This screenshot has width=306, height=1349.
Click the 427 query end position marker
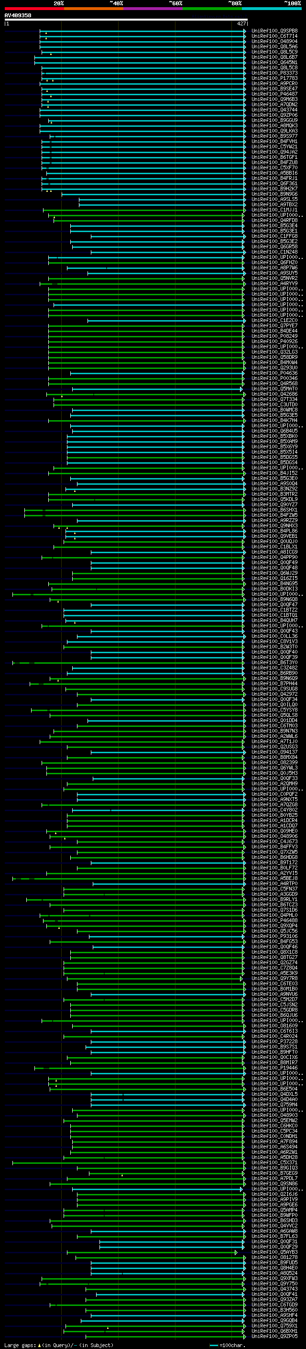241,23
